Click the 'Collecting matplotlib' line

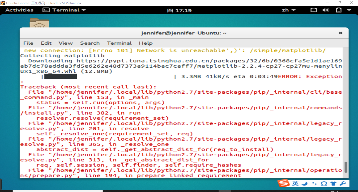click(62, 56)
